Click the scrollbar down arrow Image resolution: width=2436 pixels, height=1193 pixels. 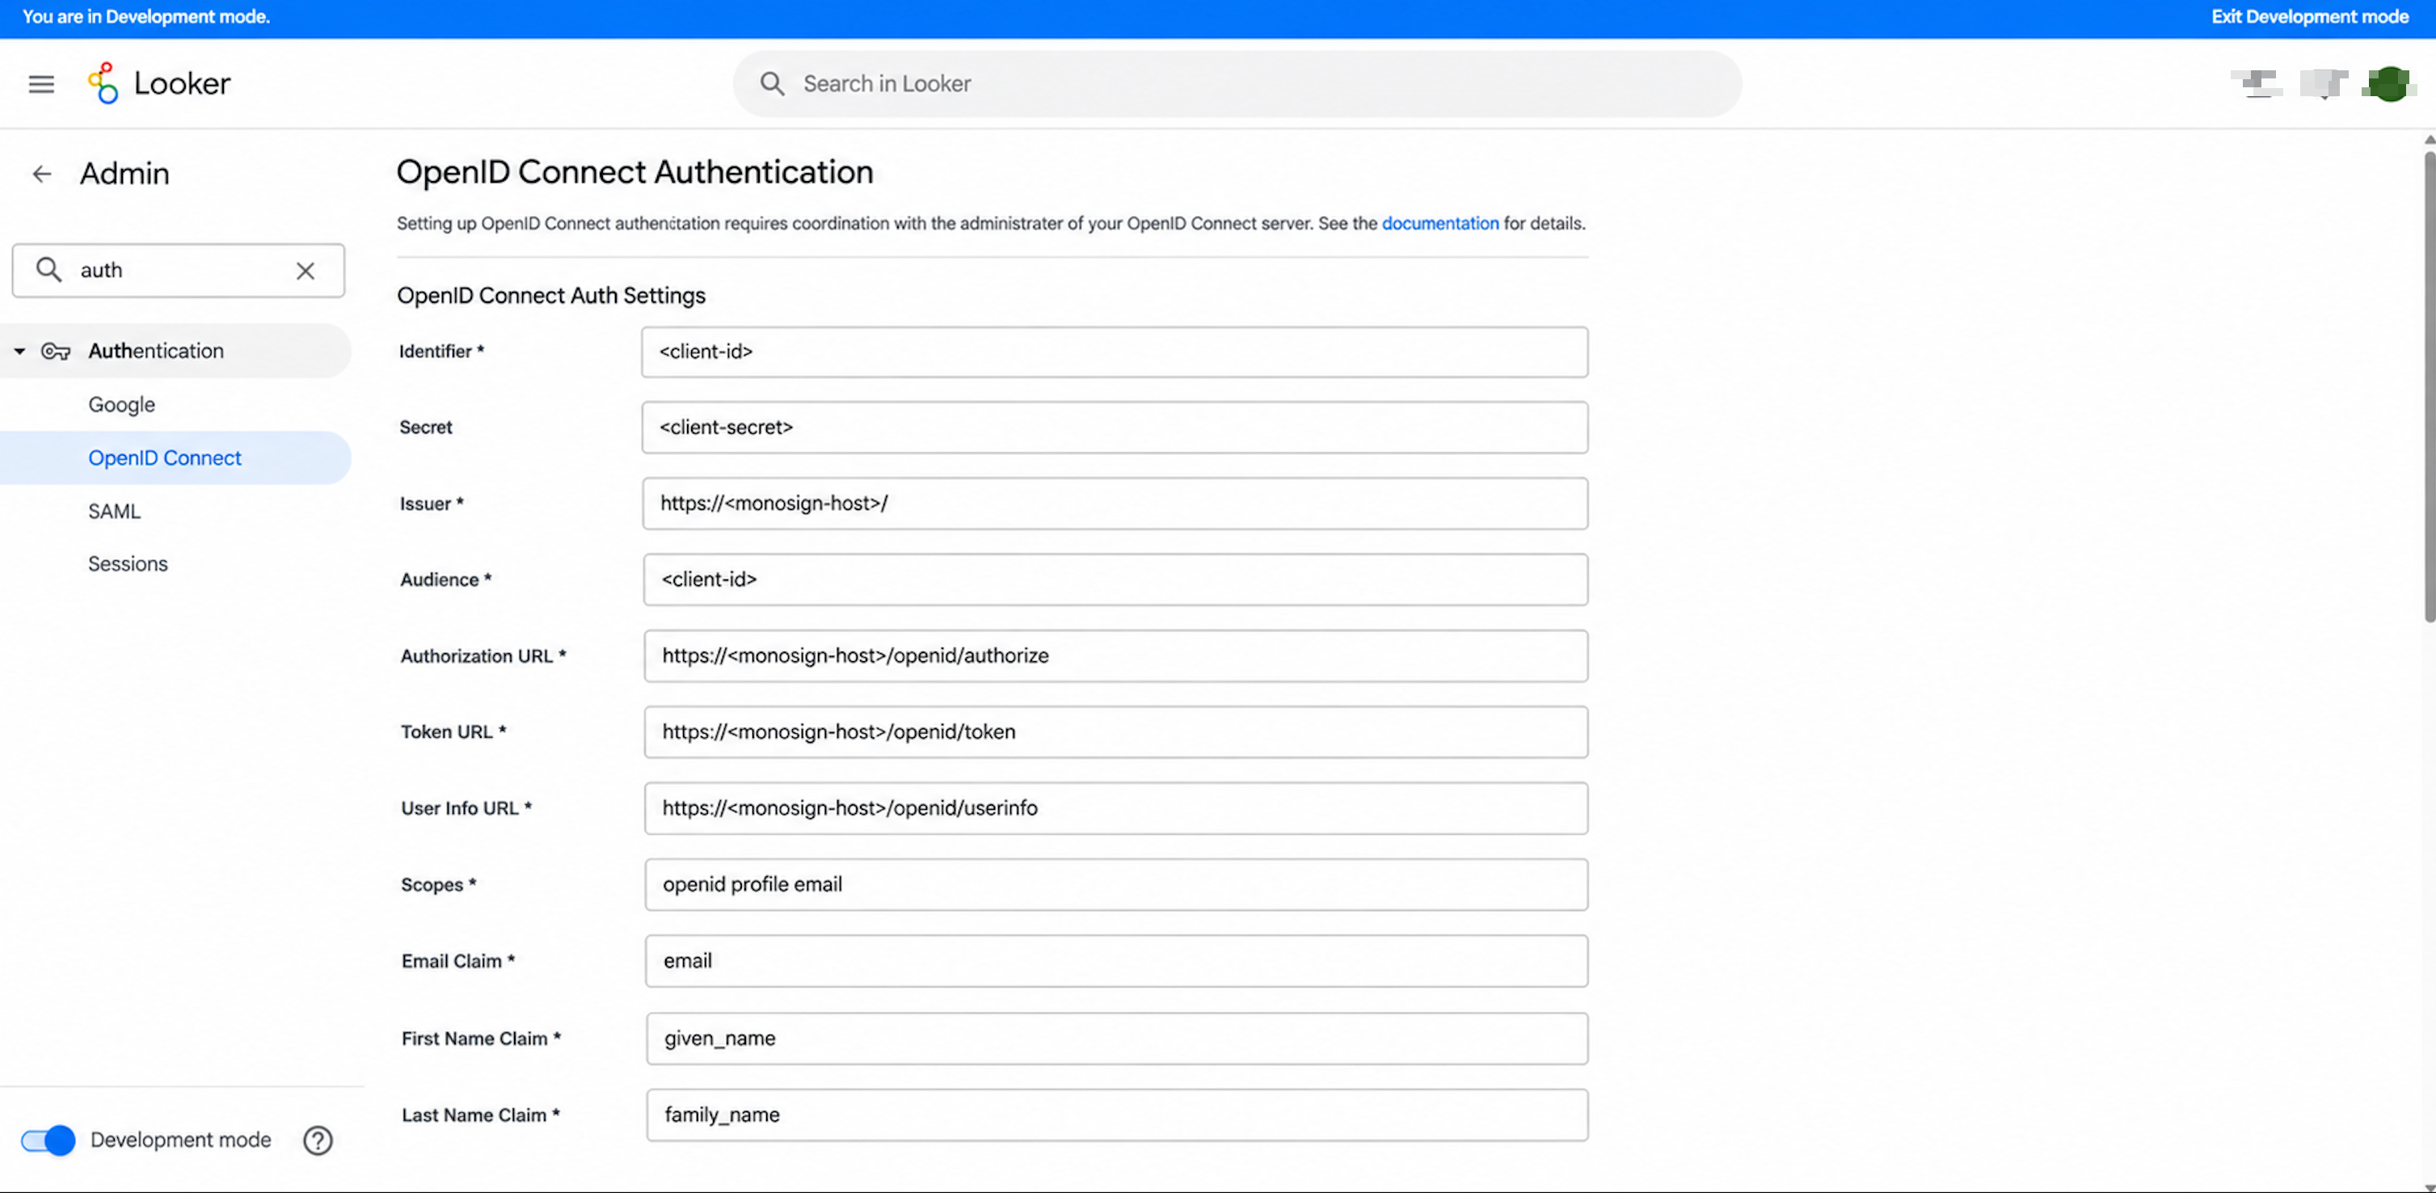(x=2429, y=1187)
